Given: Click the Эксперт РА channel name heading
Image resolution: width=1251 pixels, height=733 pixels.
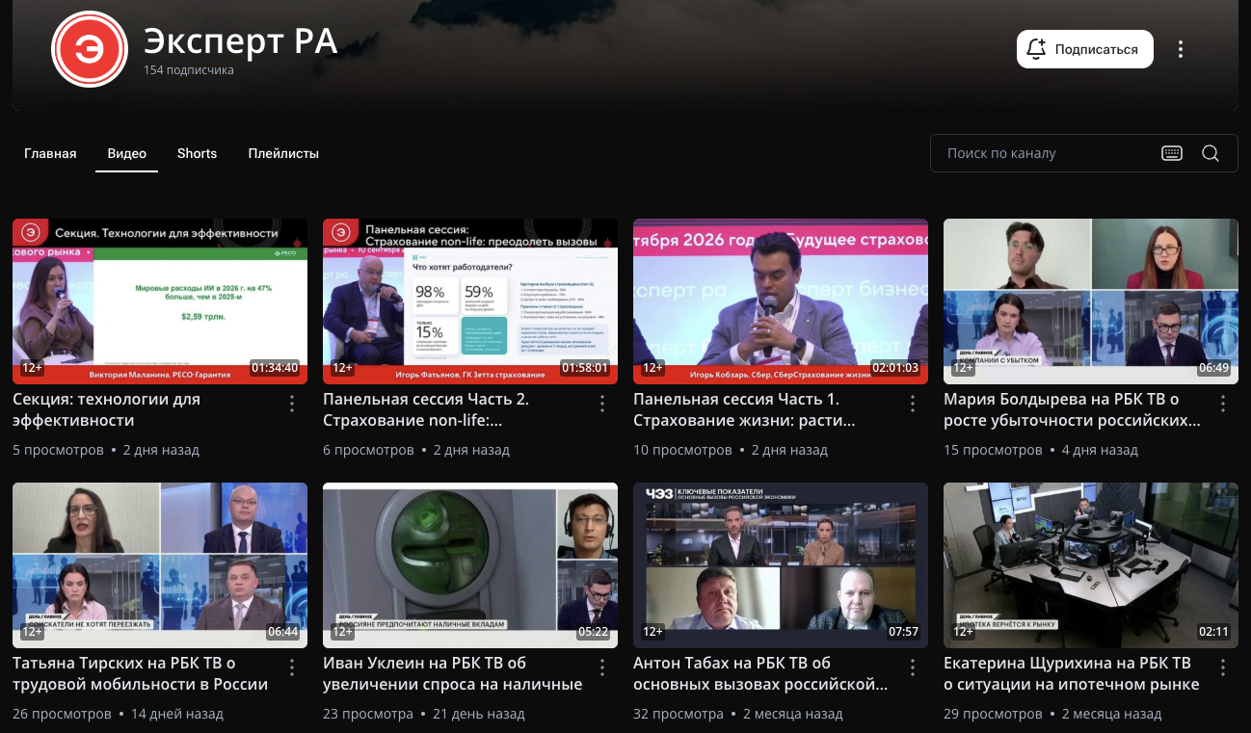Looking at the screenshot, I should [240, 41].
